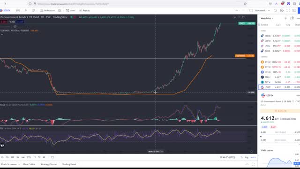
Task: Open browser downloads icon
Action: pyautogui.click(x=276, y=4)
